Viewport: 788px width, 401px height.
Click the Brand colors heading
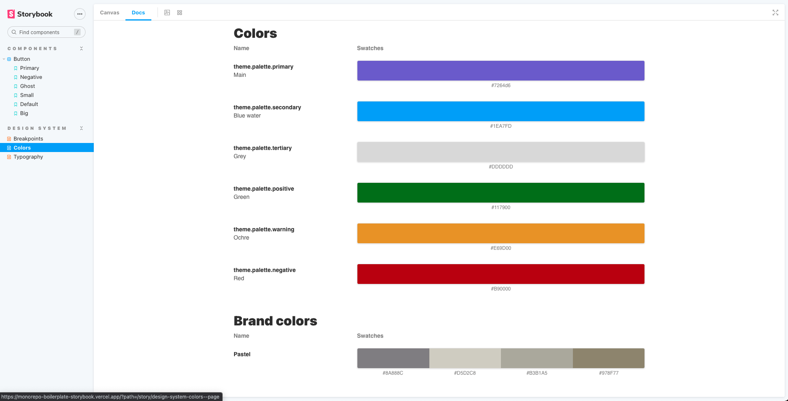pyautogui.click(x=276, y=321)
